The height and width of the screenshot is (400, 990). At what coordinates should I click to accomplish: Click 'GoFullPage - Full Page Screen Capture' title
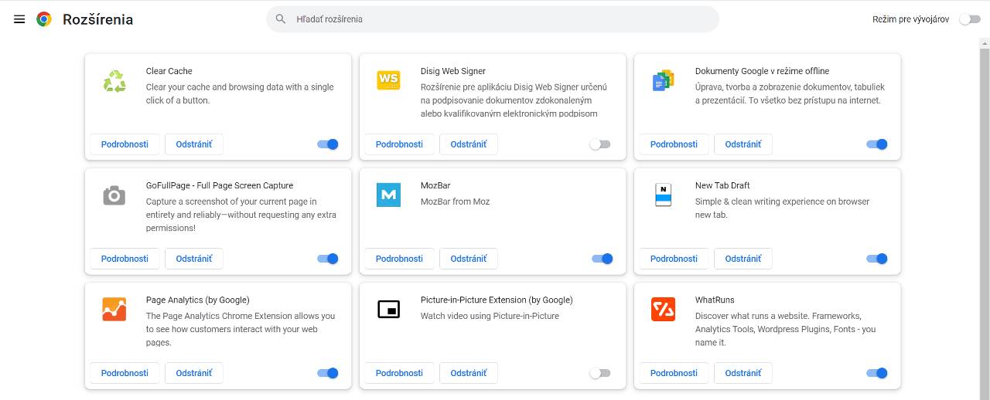pos(220,185)
